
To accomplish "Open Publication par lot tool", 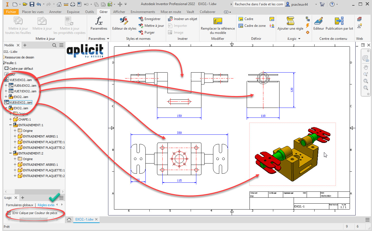I will click(x=339, y=23).
